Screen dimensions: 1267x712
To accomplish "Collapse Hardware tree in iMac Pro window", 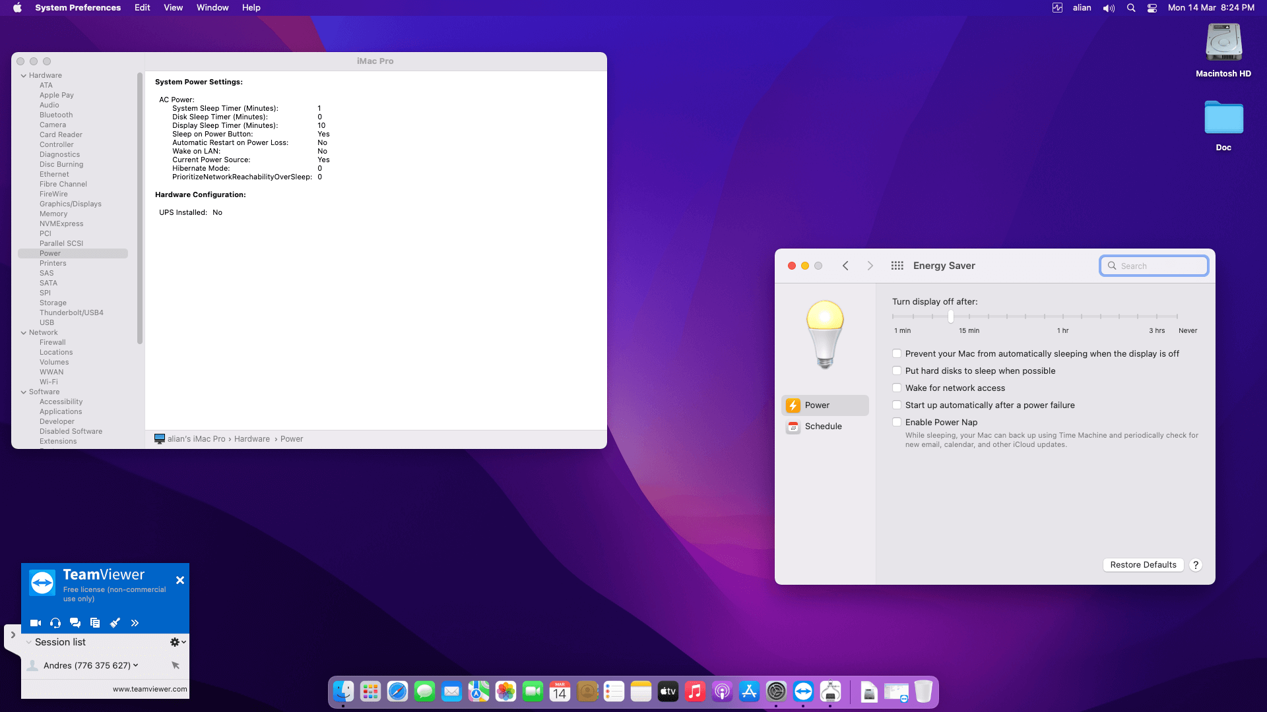I will (x=24, y=76).
